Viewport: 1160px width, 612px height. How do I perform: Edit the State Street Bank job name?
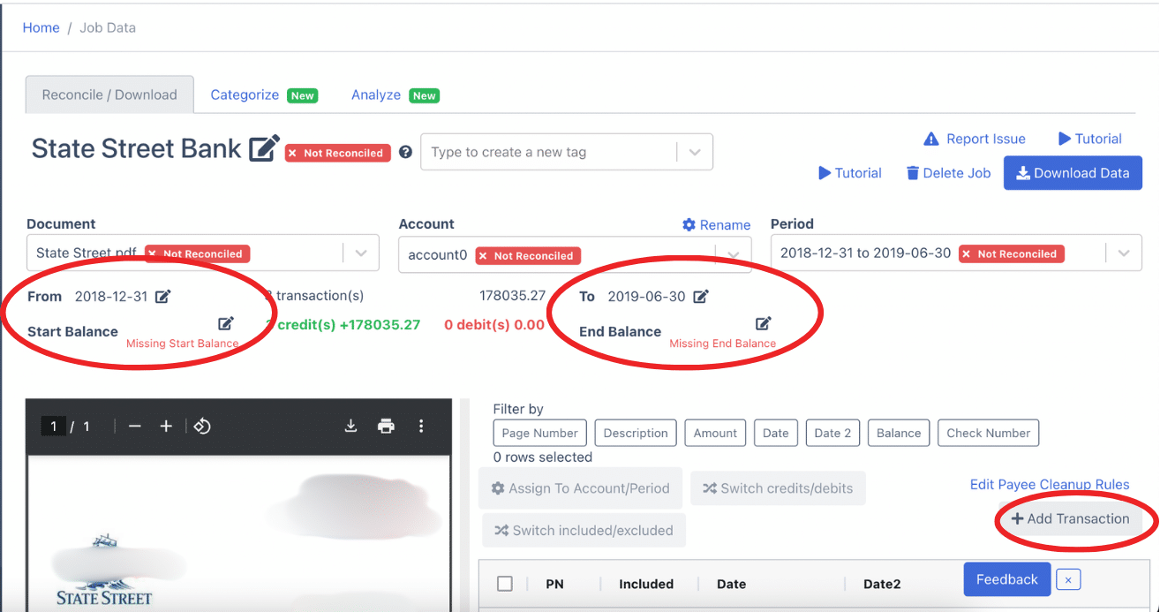pos(264,148)
